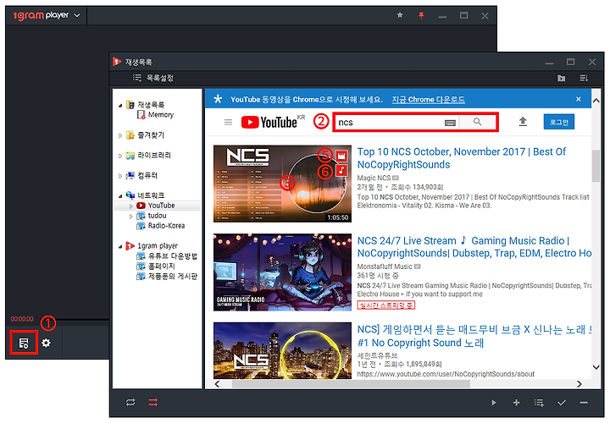Click the 로그인 button

coord(558,122)
